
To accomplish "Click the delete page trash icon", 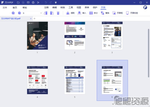I will (58, 13).
